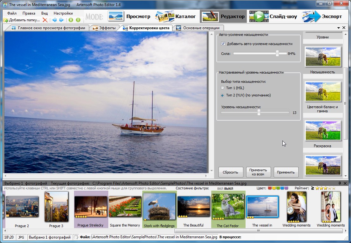This screenshot has height=243, width=351.
Task: Turn filter state ВКЛ on
Action: pyautogui.click(x=220, y=188)
